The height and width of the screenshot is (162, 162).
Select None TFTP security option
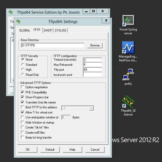tap(27, 60)
